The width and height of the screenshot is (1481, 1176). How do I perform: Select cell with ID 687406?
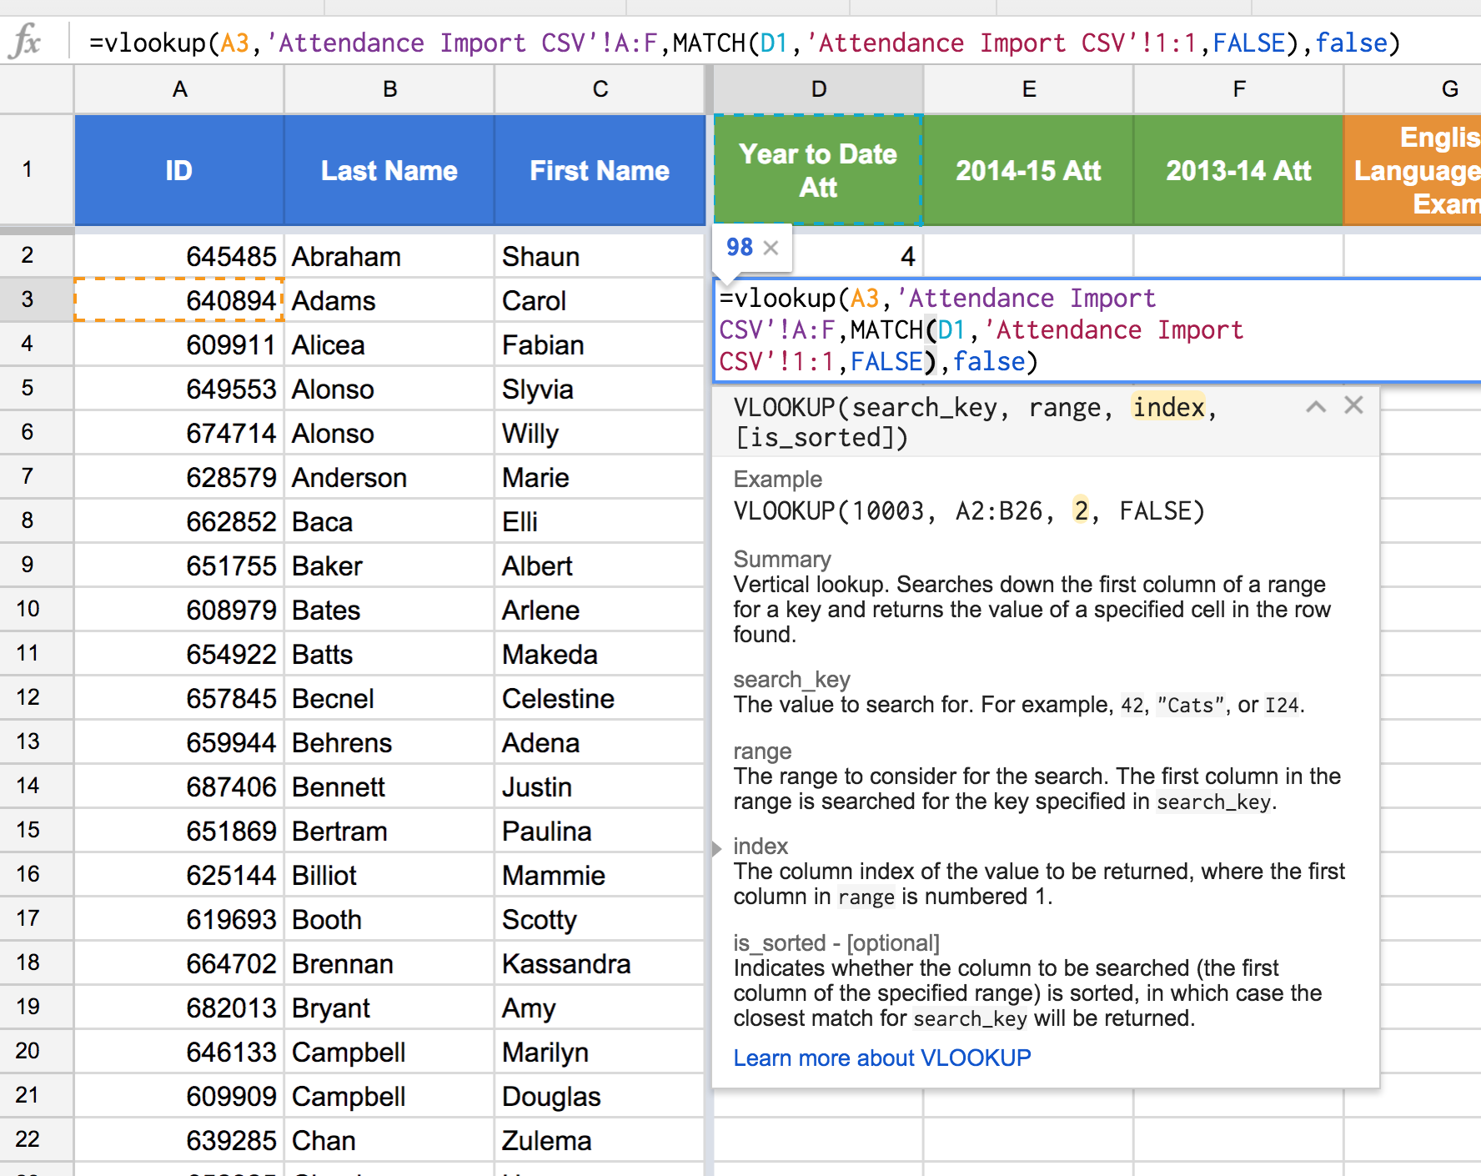(179, 787)
